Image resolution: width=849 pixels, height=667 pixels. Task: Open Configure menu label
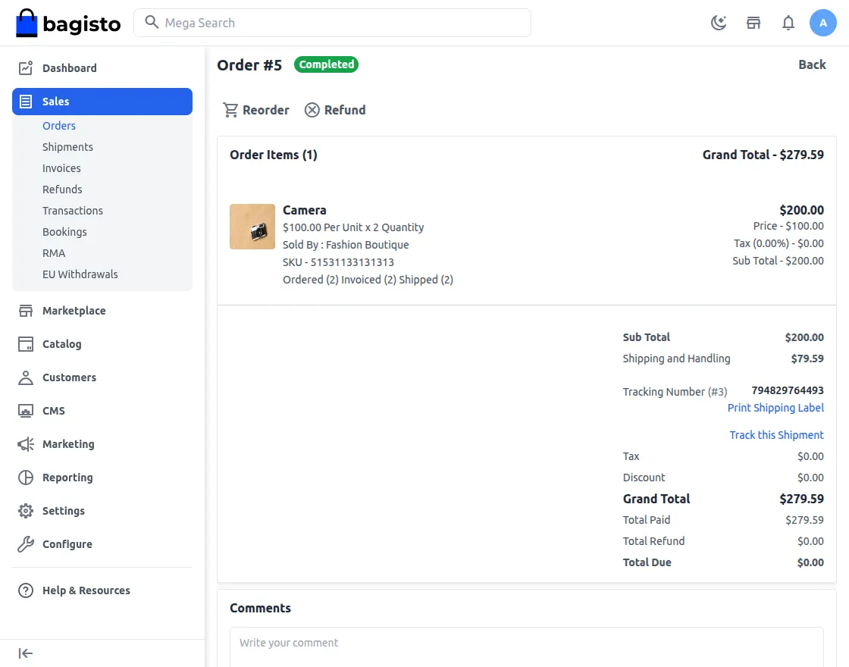point(67,543)
